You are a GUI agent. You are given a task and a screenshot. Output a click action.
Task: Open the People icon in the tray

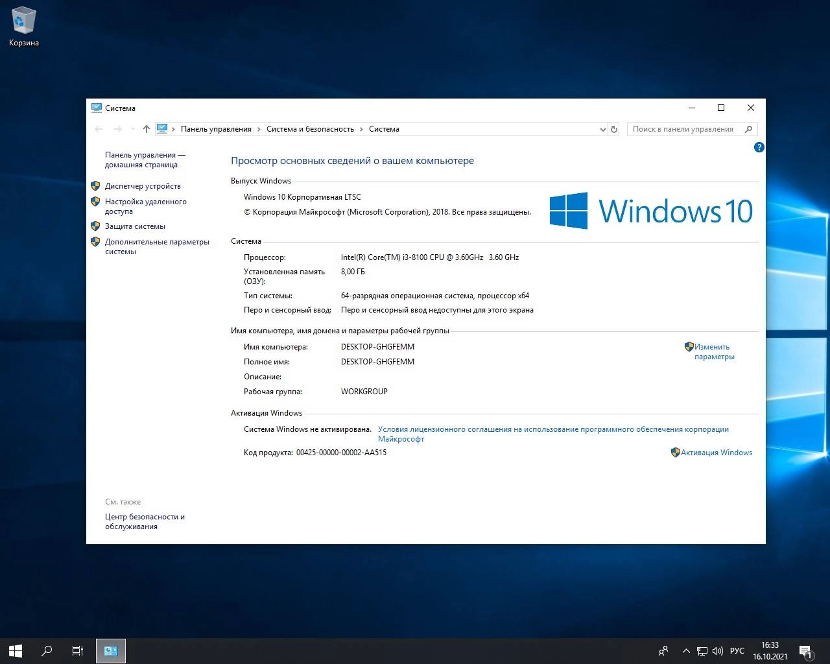(663, 651)
